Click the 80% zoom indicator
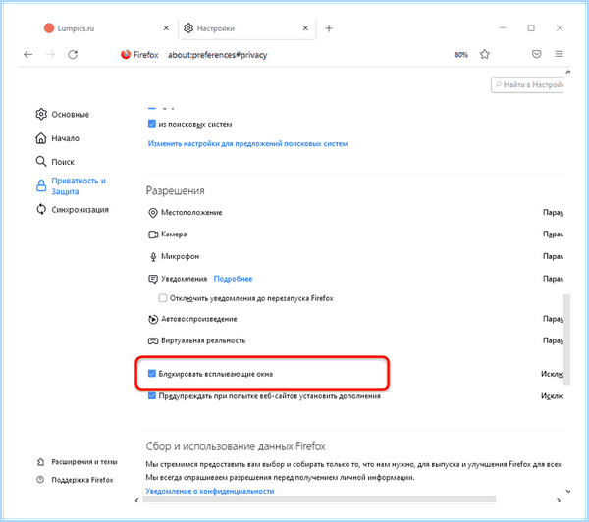Viewport: 589px width, 522px height. click(461, 55)
